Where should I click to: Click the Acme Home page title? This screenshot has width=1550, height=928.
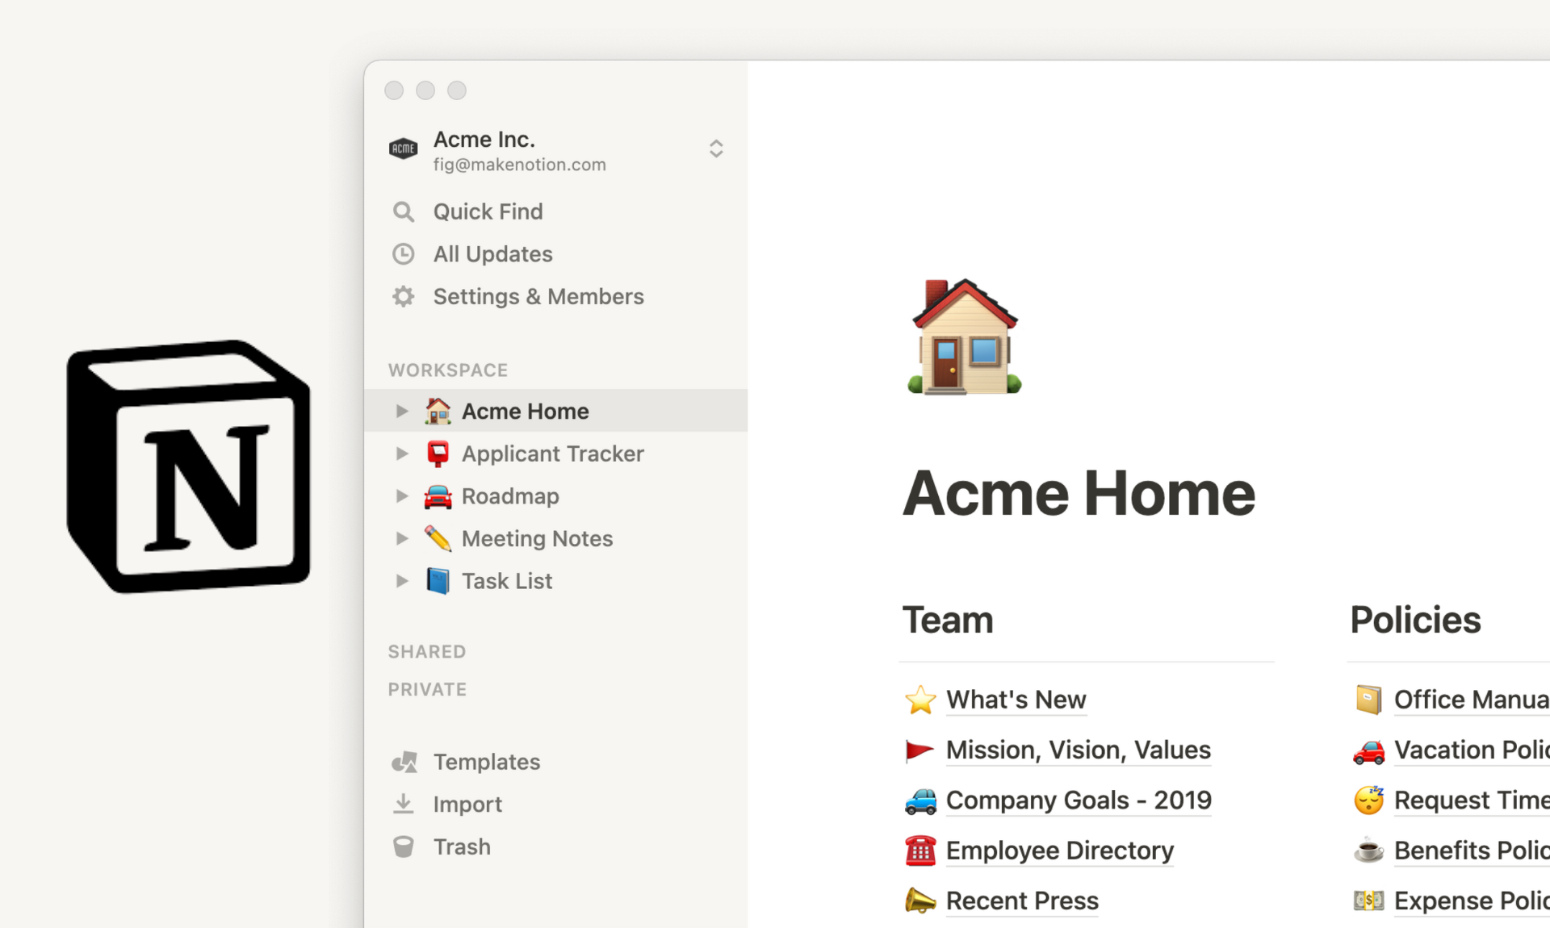[x=1079, y=493]
